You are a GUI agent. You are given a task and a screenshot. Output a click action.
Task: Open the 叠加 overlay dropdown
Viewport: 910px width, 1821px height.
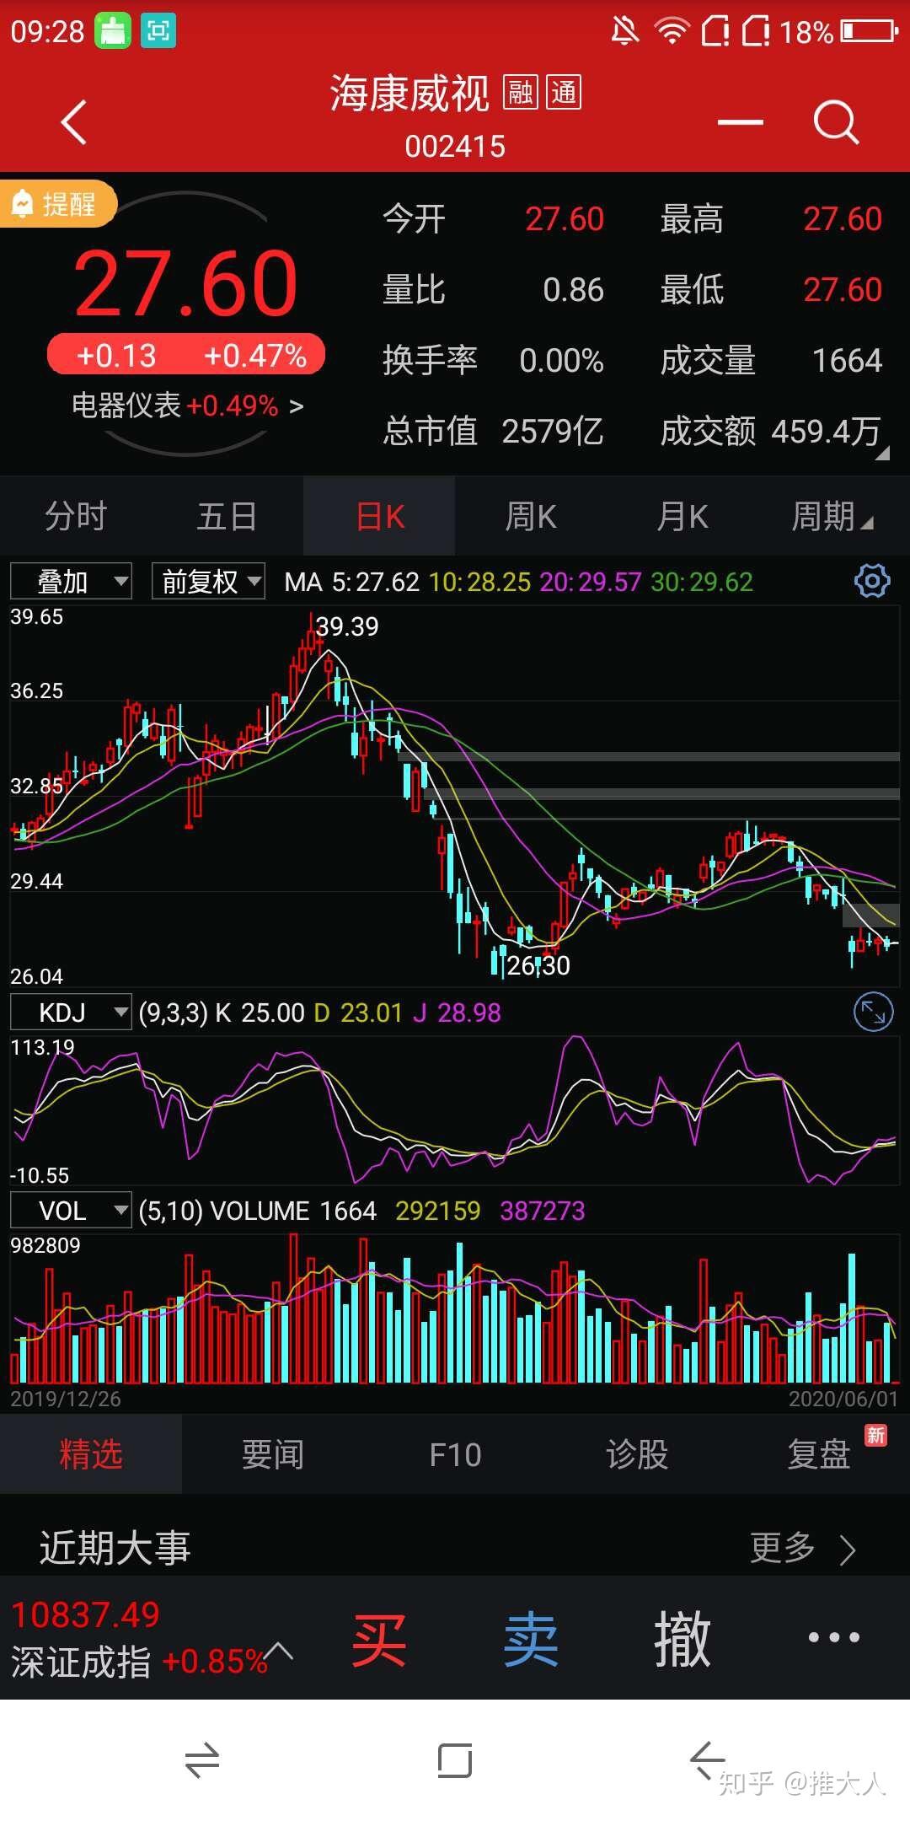click(71, 581)
